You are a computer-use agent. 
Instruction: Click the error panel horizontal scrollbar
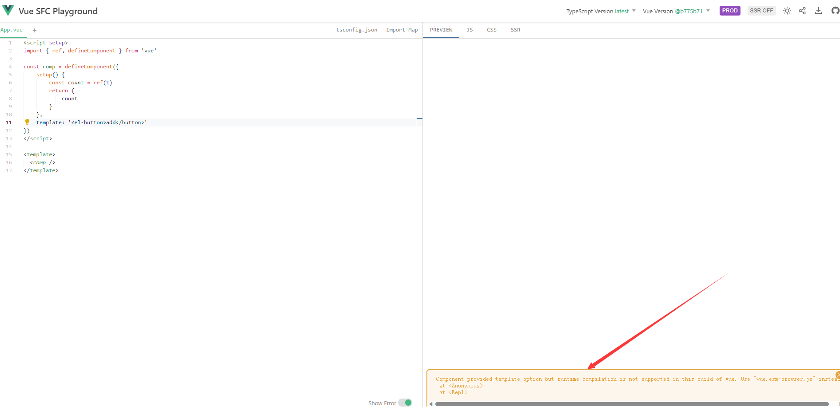632,404
